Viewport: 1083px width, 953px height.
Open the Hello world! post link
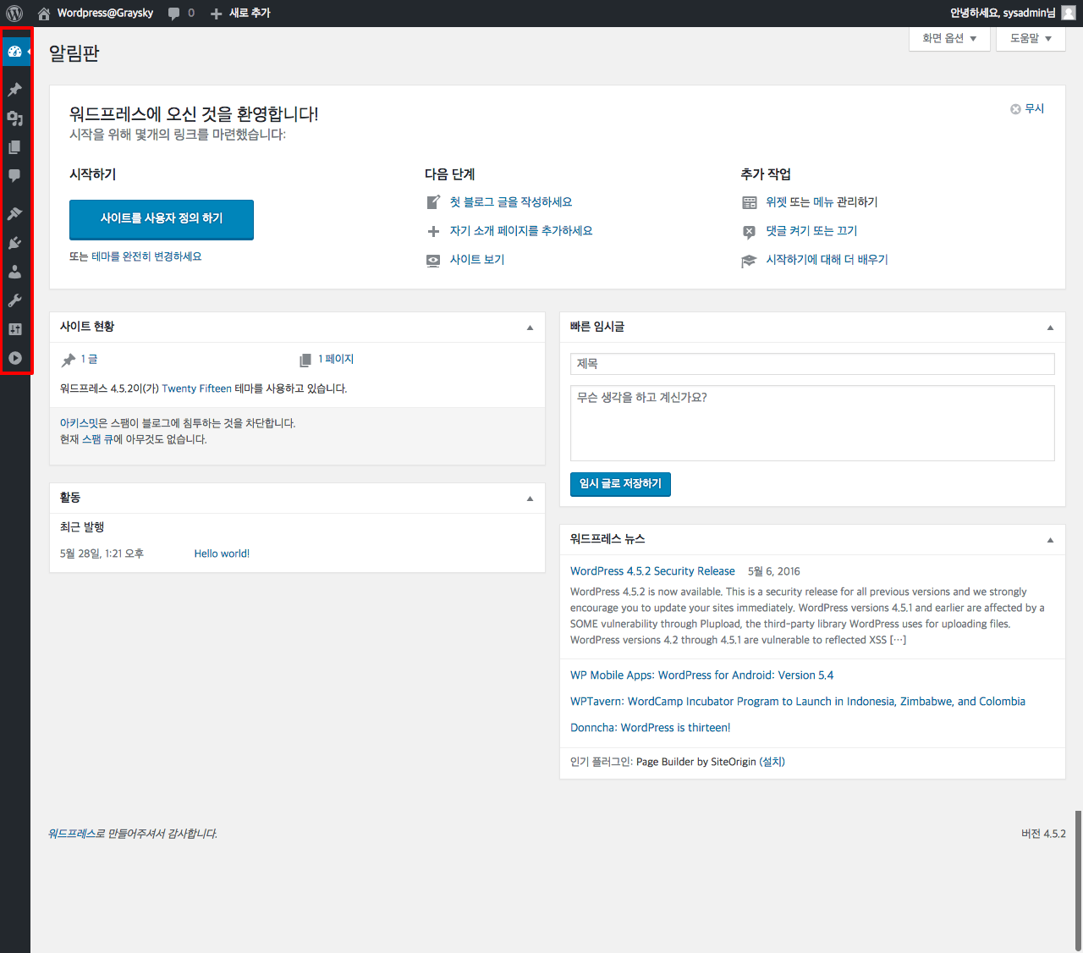point(222,554)
